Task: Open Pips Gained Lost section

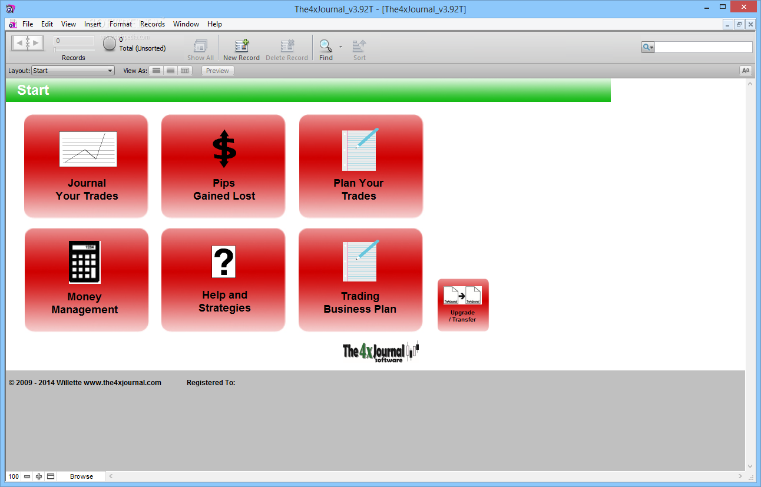Action: (x=223, y=166)
